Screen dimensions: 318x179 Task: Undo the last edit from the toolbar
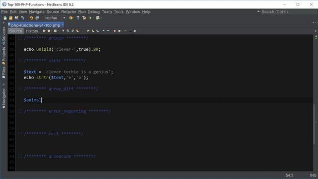tap(31, 18)
